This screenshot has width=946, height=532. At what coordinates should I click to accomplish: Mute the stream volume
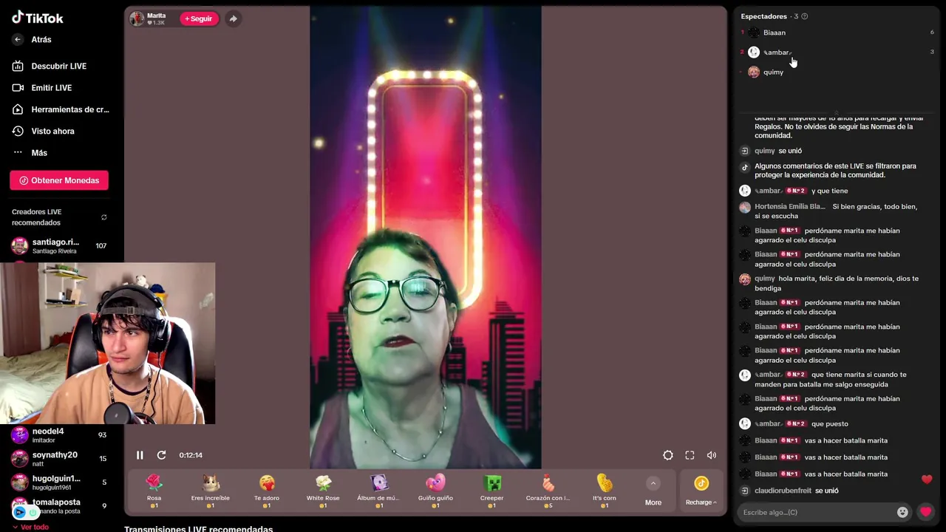point(712,455)
